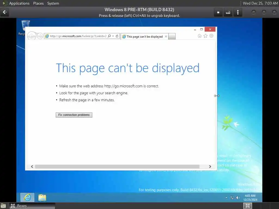Click Internet Explorer forward button
279x209 pixels.
click(x=40, y=36)
